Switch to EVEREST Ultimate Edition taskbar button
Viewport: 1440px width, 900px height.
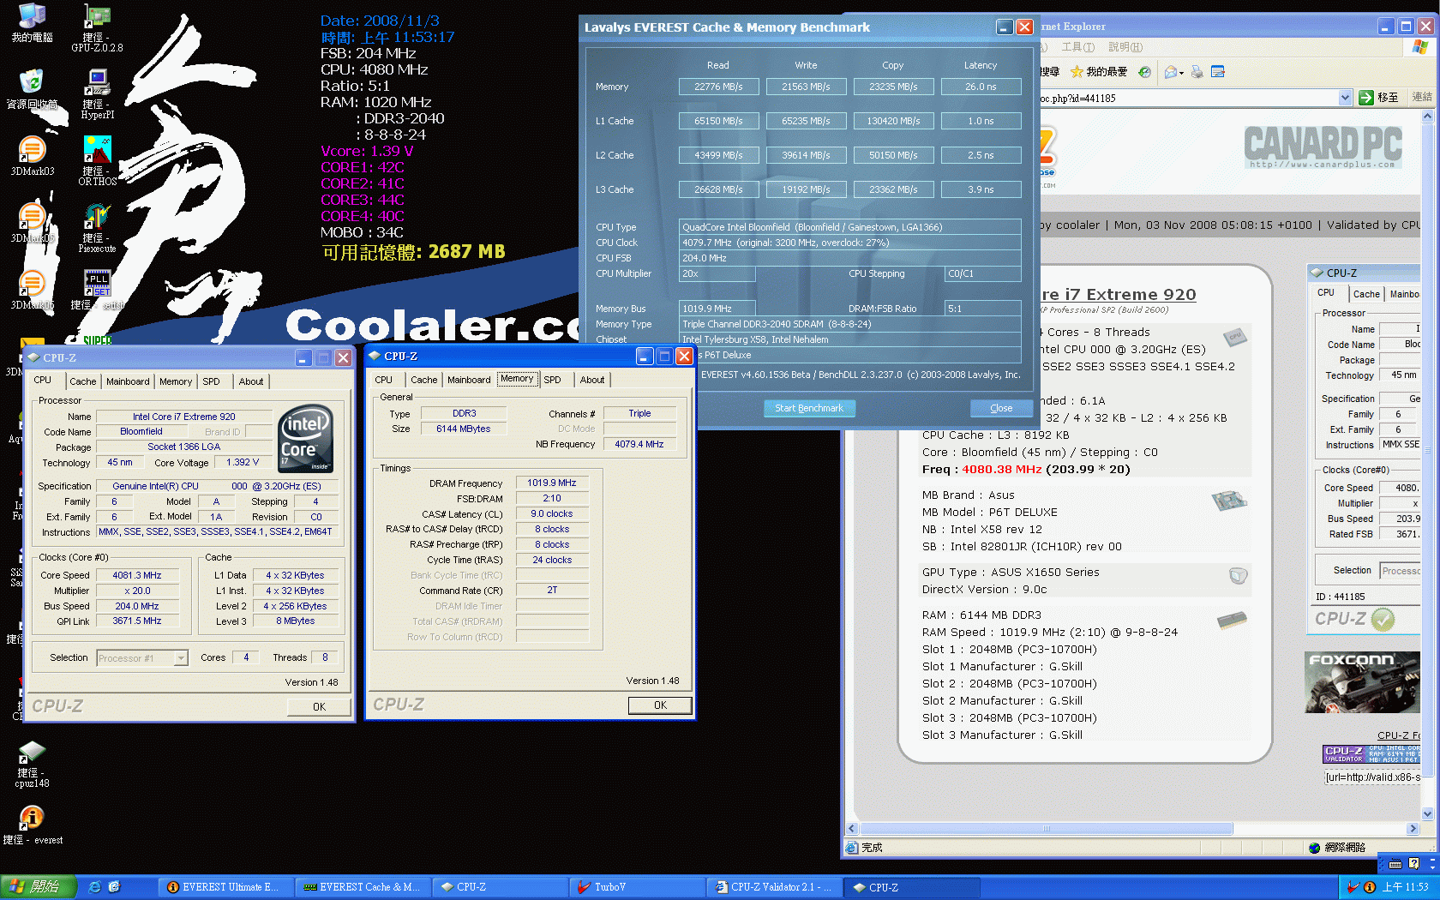[225, 887]
